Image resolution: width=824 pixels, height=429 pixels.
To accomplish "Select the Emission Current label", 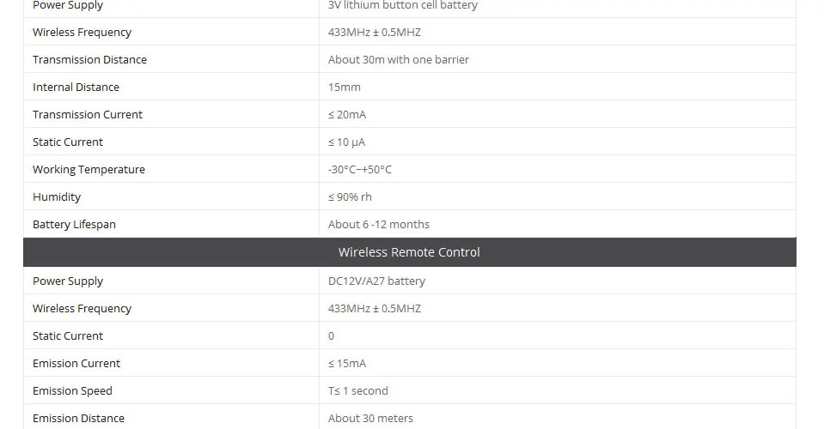I will (76, 364).
